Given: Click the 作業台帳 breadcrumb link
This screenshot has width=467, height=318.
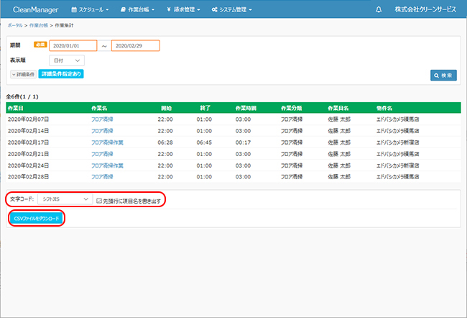Looking at the screenshot, I should 35,25.
